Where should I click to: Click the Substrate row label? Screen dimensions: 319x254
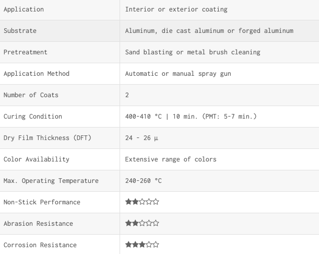click(x=20, y=31)
